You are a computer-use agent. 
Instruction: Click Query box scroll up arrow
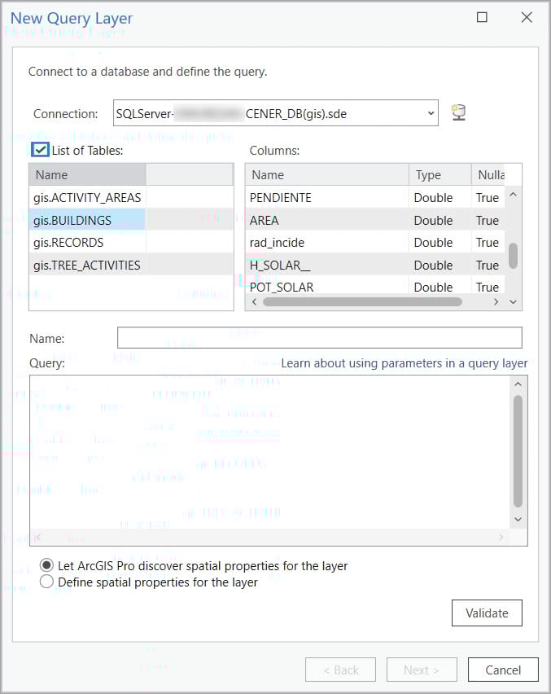[x=518, y=384]
